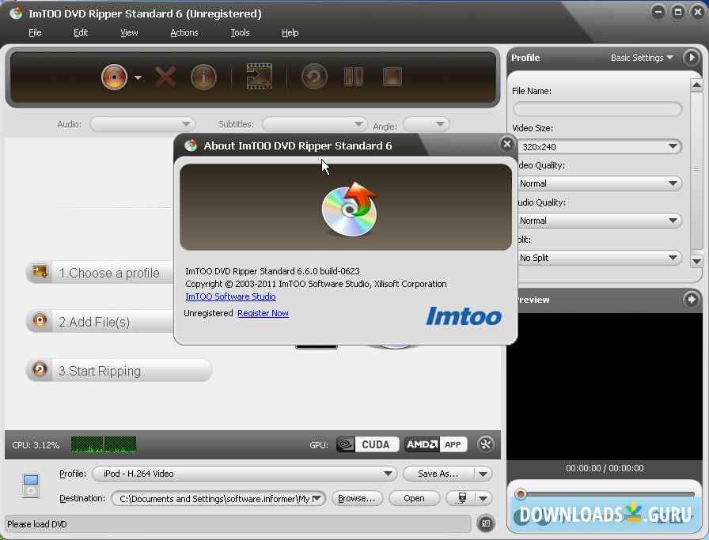The width and height of the screenshot is (709, 540).
Task: Open the clip info icon on toolbar
Action: 203,77
